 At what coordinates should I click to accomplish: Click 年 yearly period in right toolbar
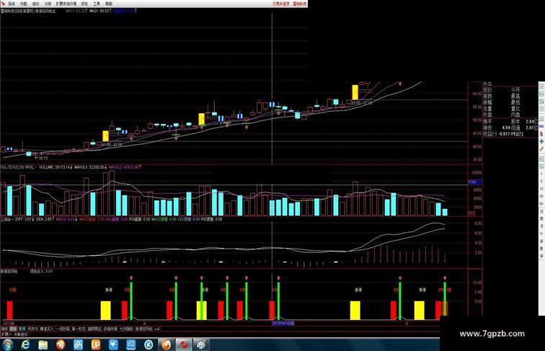pyautogui.click(x=541, y=256)
